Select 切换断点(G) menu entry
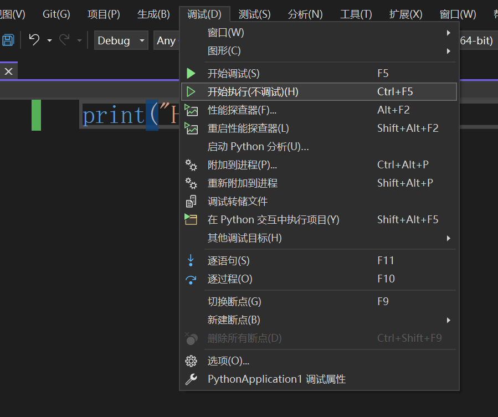Screen dimensions: 498x417 coord(319,301)
